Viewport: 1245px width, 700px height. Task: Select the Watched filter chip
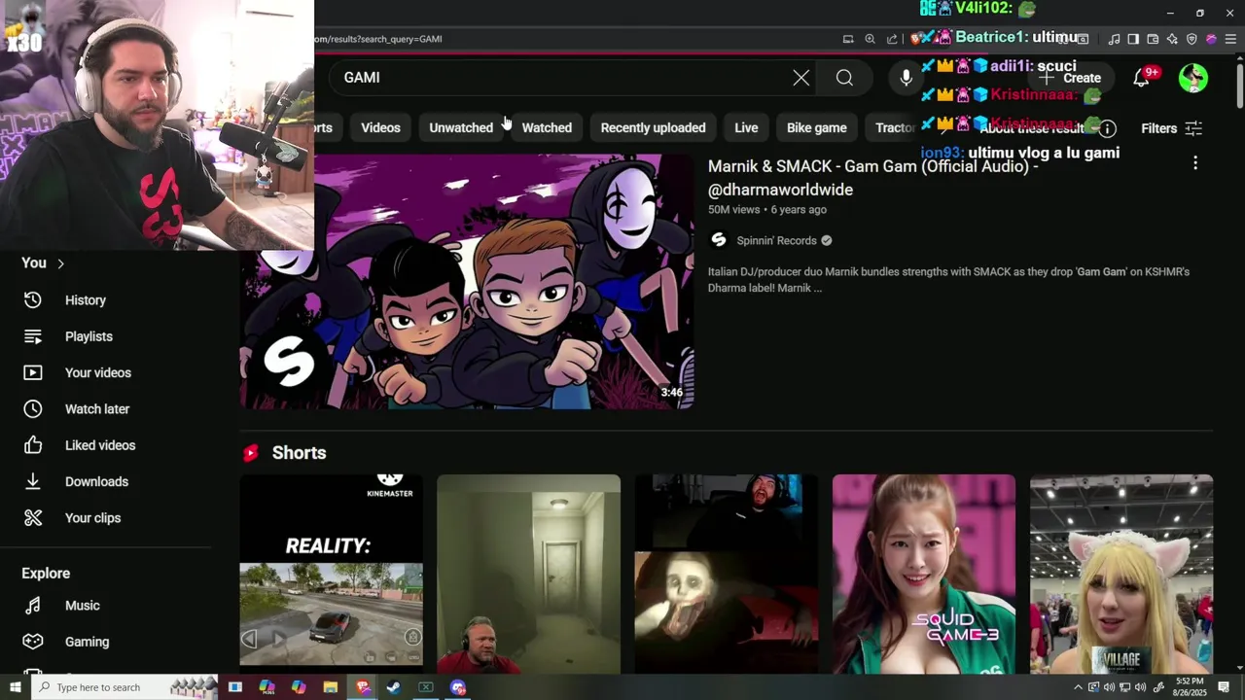(x=547, y=127)
